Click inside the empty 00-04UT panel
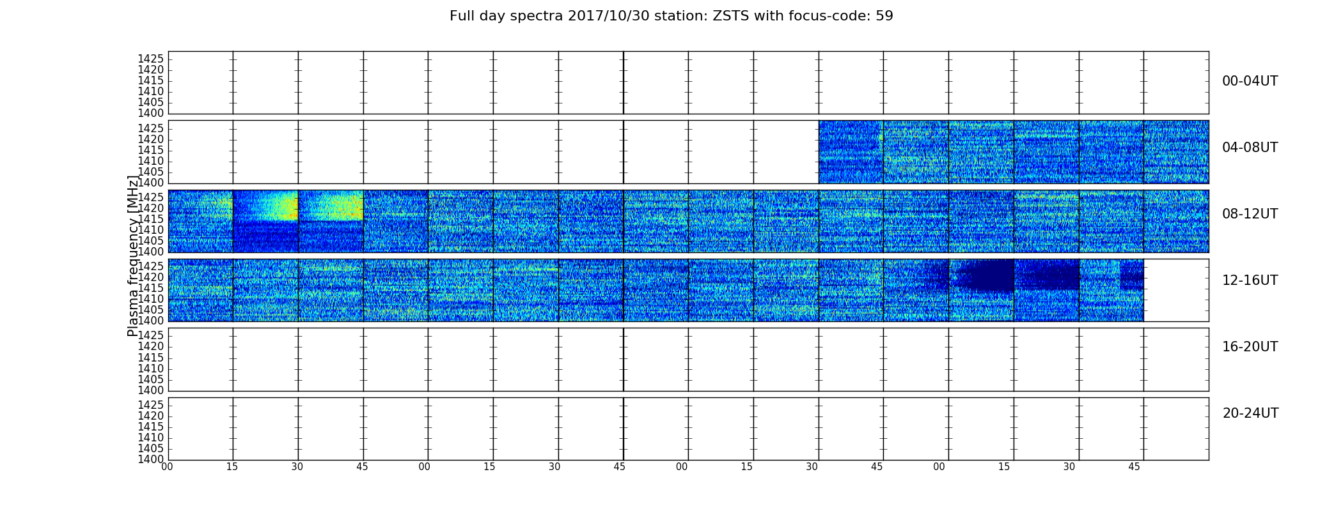Image resolution: width=1343 pixels, height=511 pixels. click(688, 82)
